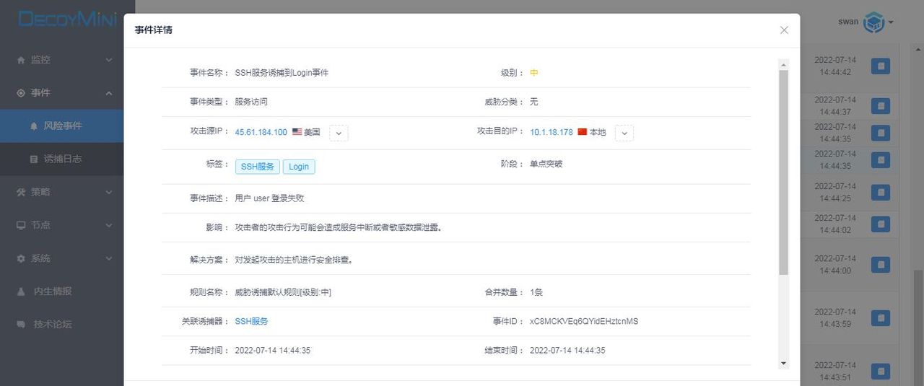The image size is (924, 386).
Task: Open the swan user account menu
Action: (866, 22)
